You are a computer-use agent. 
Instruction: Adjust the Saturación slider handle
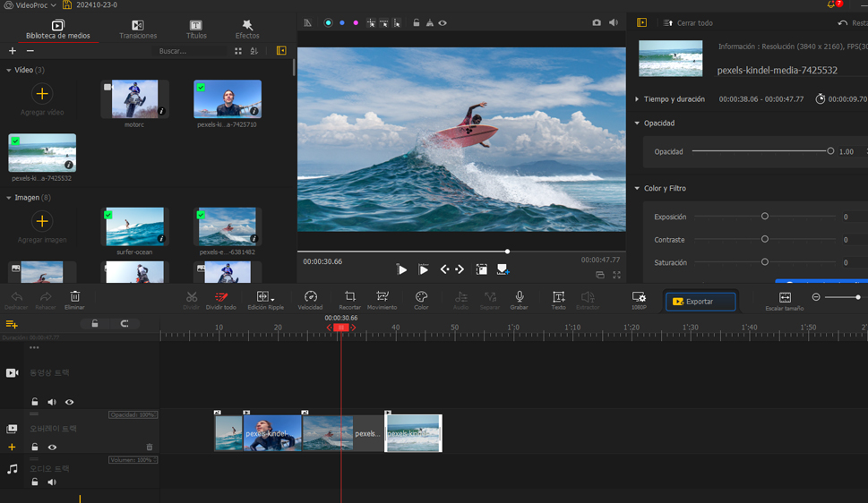point(764,261)
